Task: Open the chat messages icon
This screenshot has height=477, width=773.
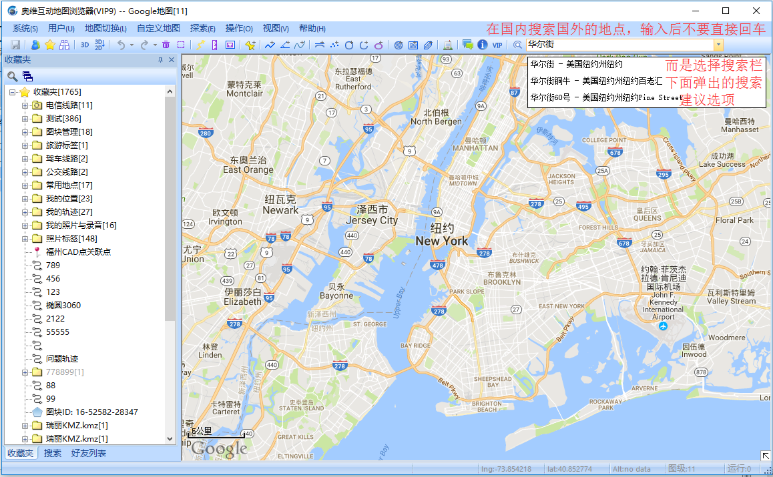Action: point(468,45)
